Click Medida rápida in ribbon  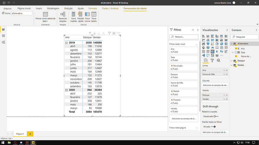[x=80, y=17]
